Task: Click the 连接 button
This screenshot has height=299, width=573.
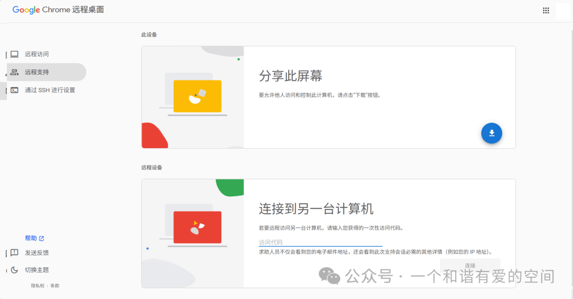Action: coord(470,266)
